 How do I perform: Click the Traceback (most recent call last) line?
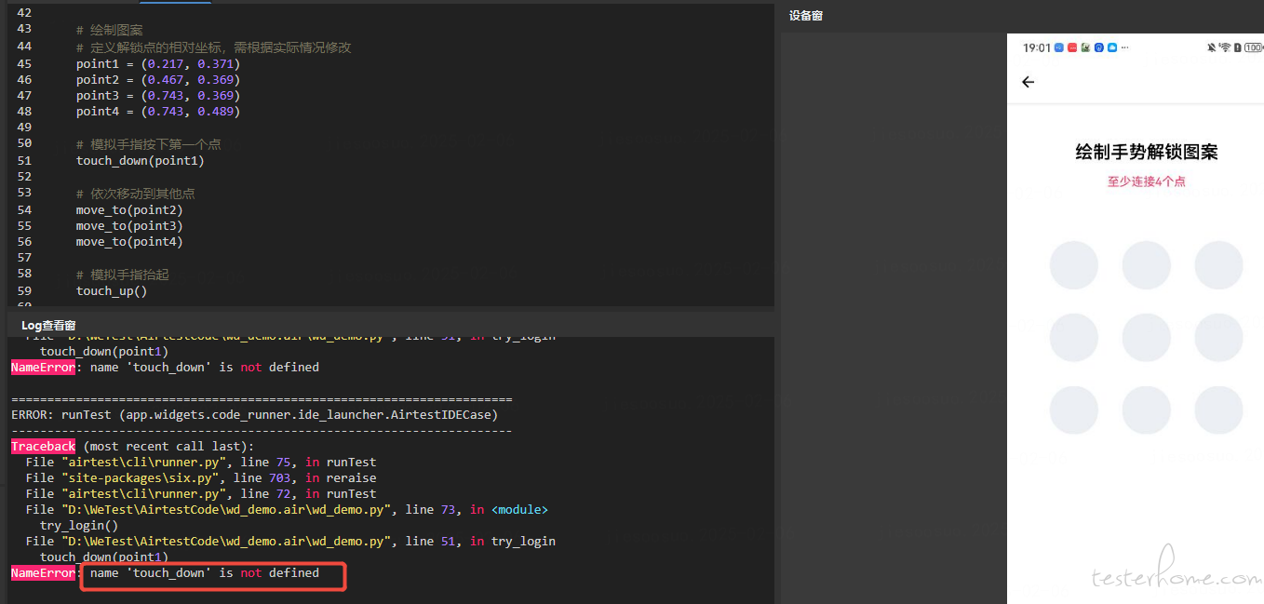[x=132, y=446]
